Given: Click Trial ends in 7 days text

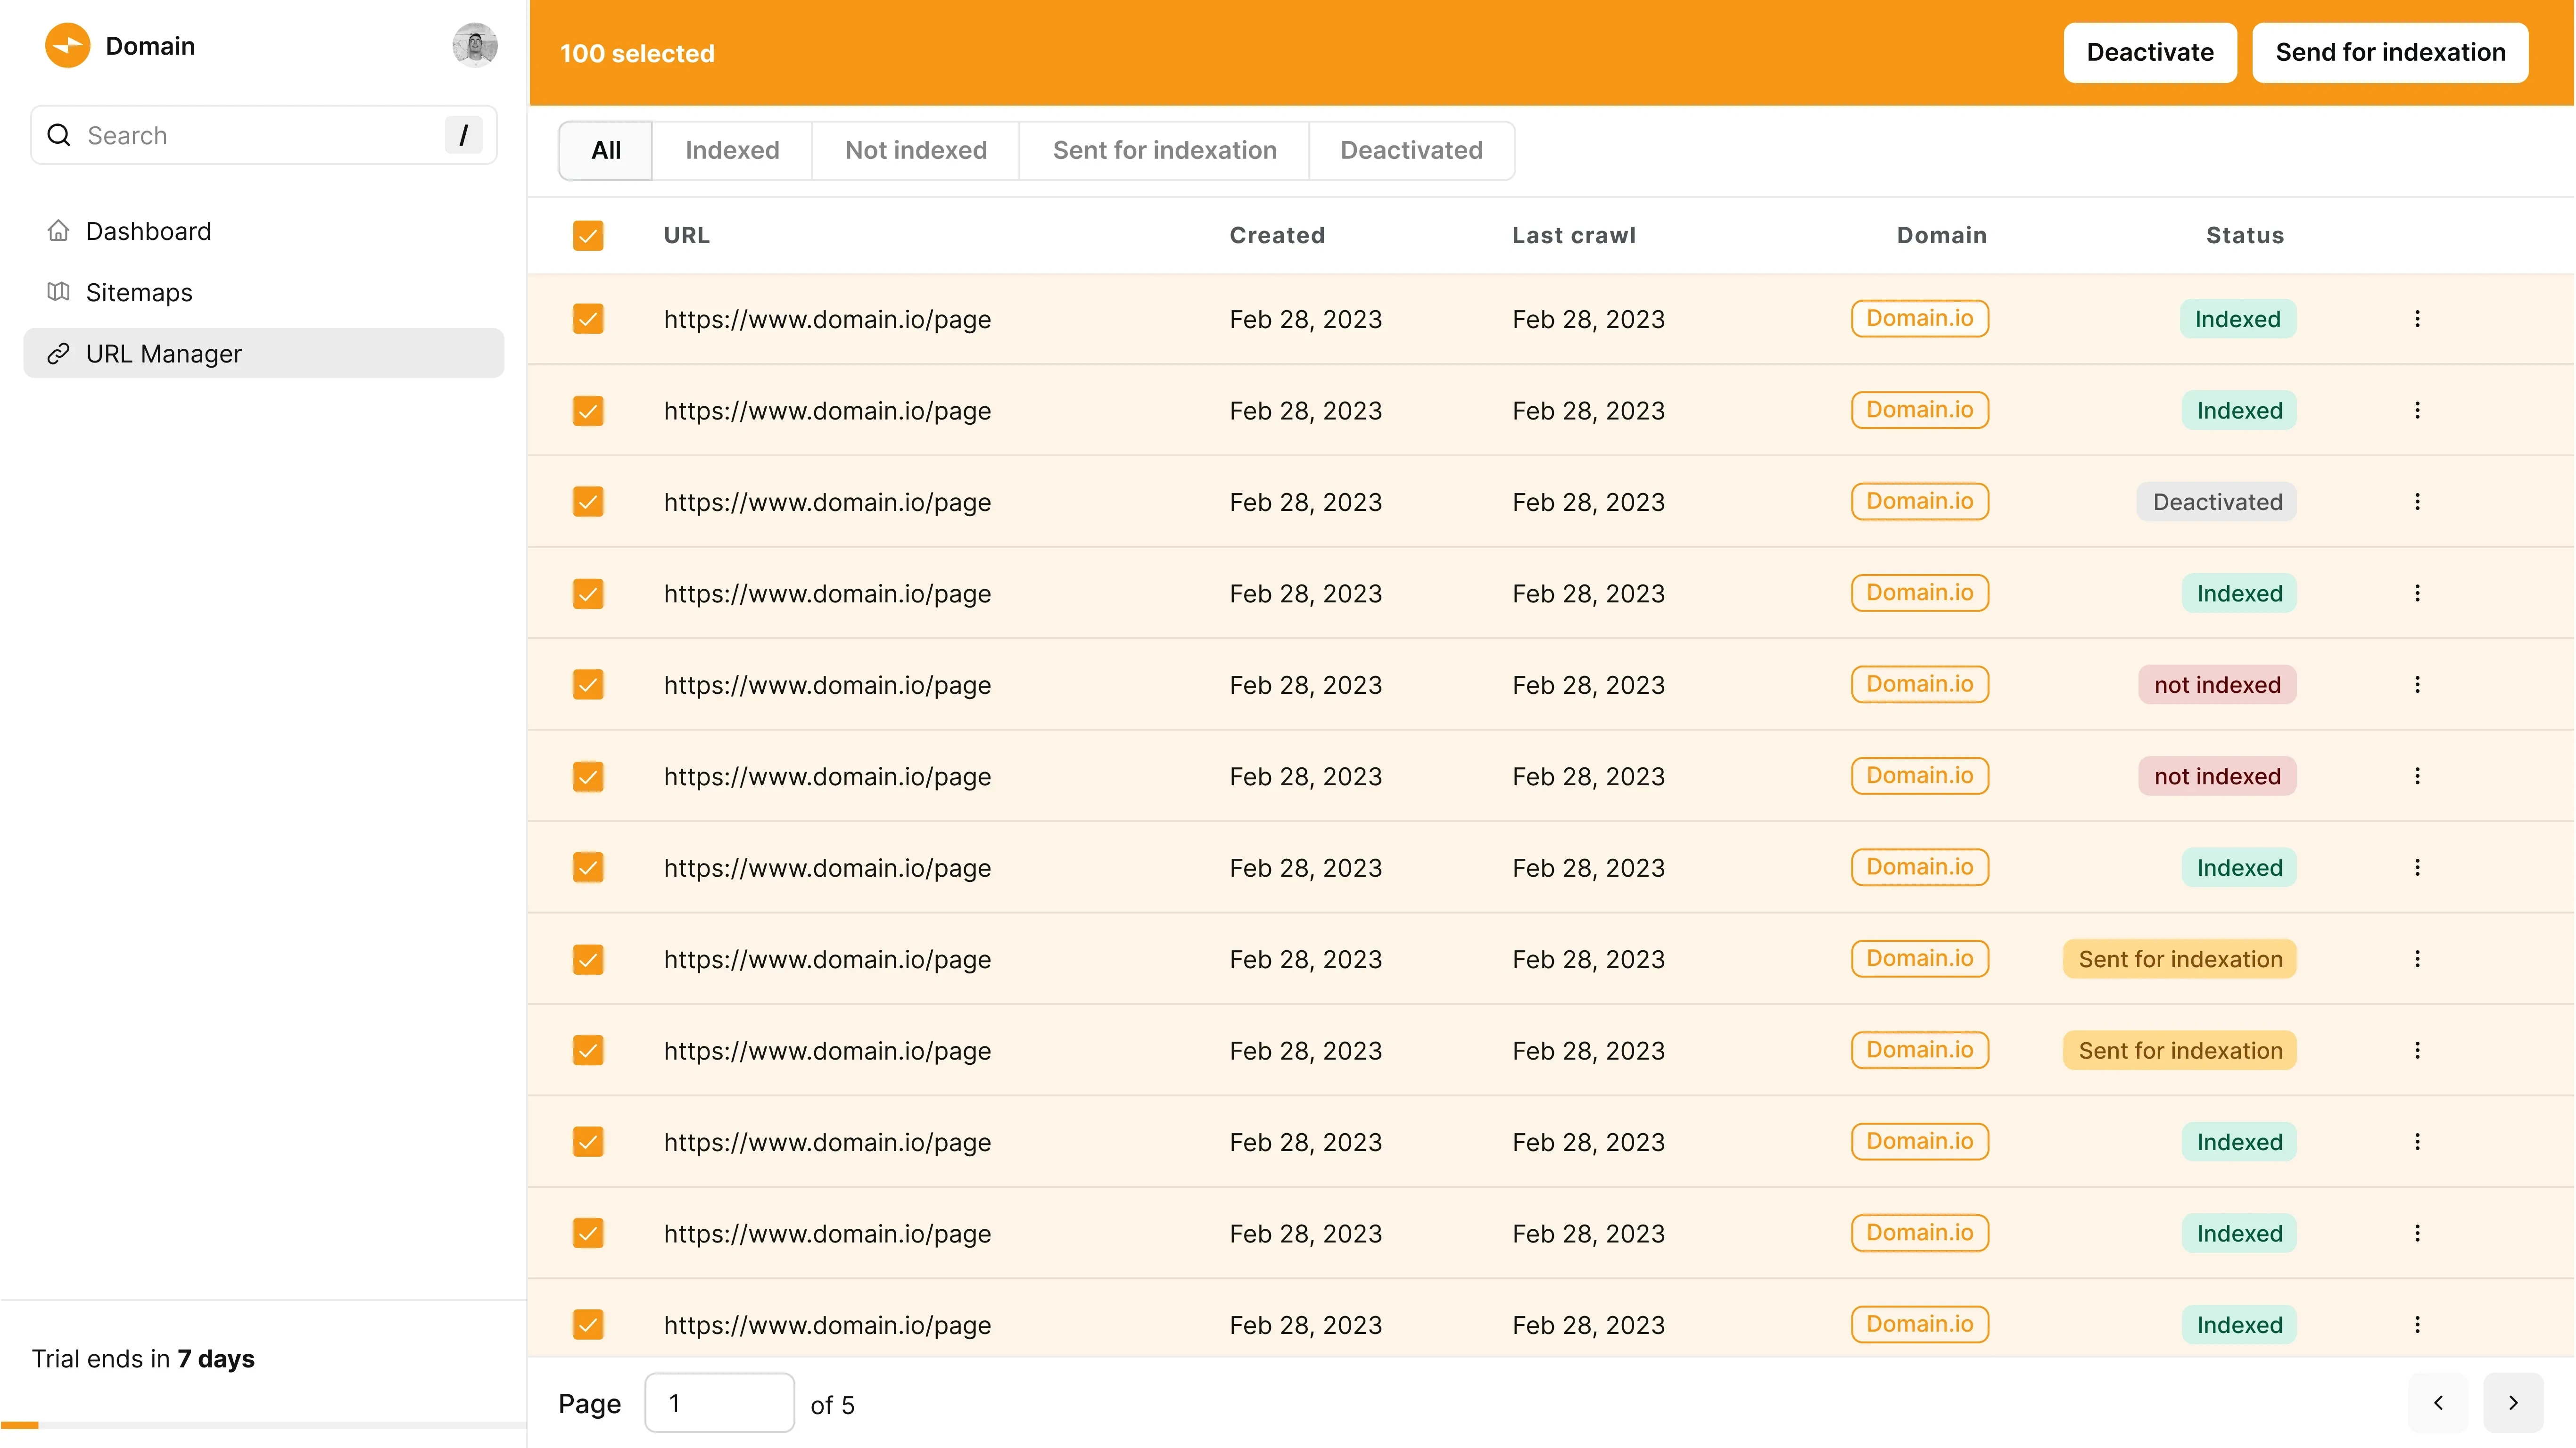Looking at the screenshot, I should tap(143, 1359).
